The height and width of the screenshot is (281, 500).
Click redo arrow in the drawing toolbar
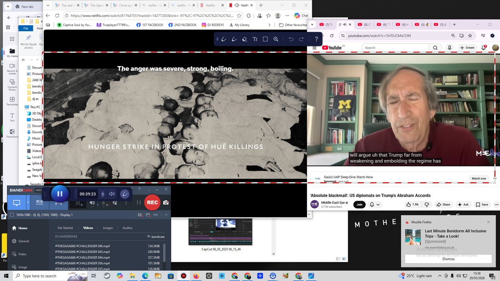[301, 39]
